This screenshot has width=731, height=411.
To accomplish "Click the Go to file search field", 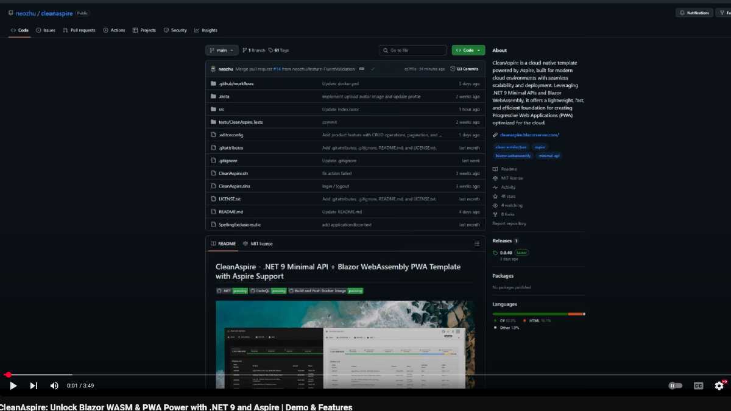I will [414, 51].
